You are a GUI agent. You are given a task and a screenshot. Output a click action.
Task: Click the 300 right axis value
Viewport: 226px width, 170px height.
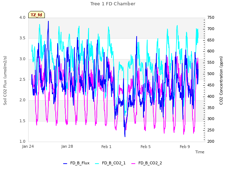(x=211, y=119)
